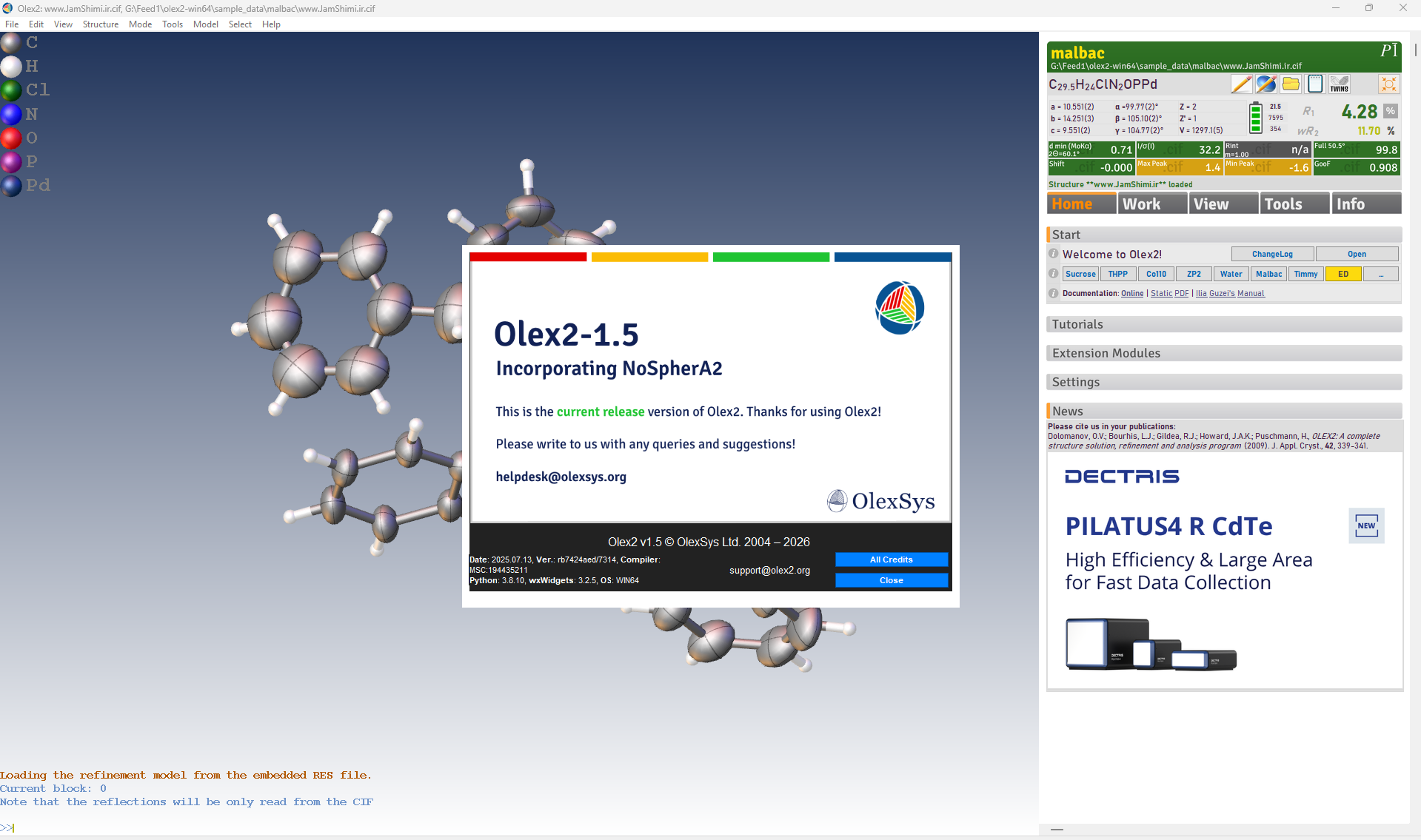Screen dimensions: 1421x840
Task: Load the Water sample structure
Action: (1231, 274)
